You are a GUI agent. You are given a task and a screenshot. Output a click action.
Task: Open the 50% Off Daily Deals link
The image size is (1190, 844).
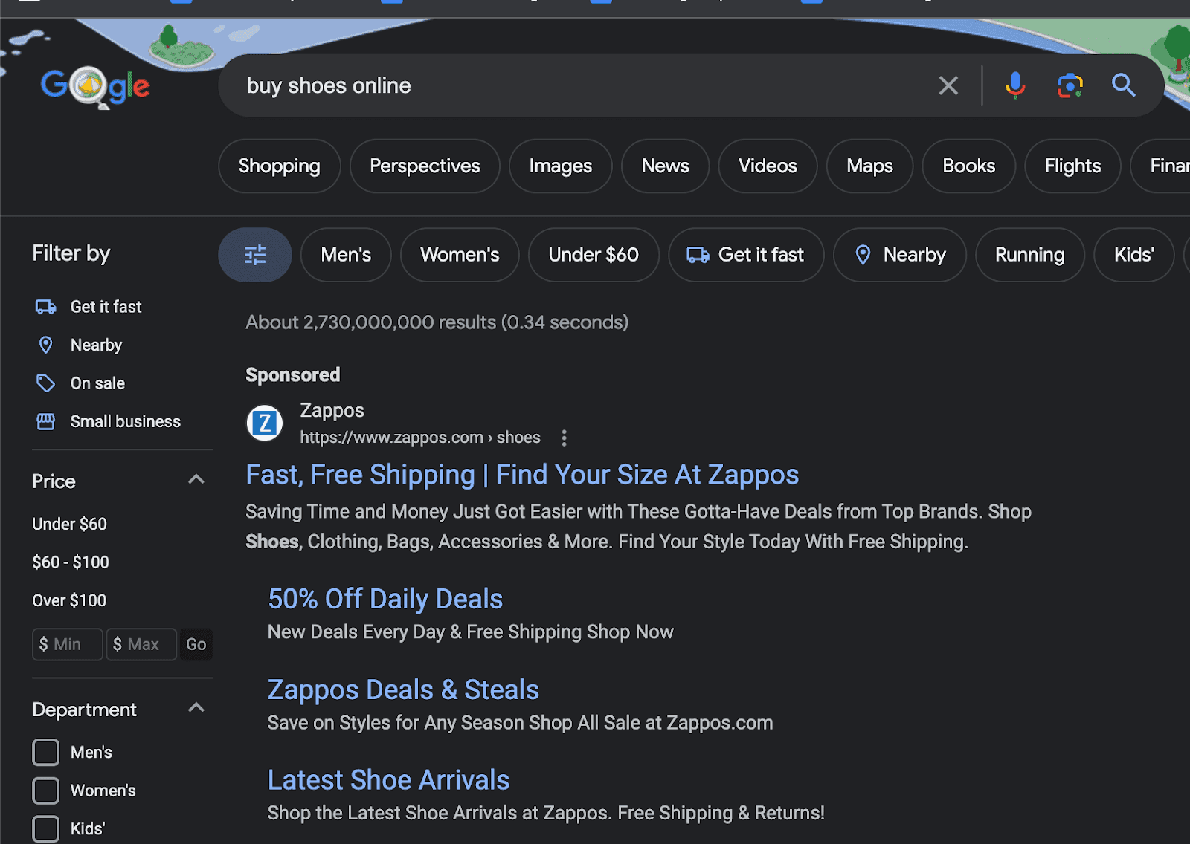coord(385,599)
